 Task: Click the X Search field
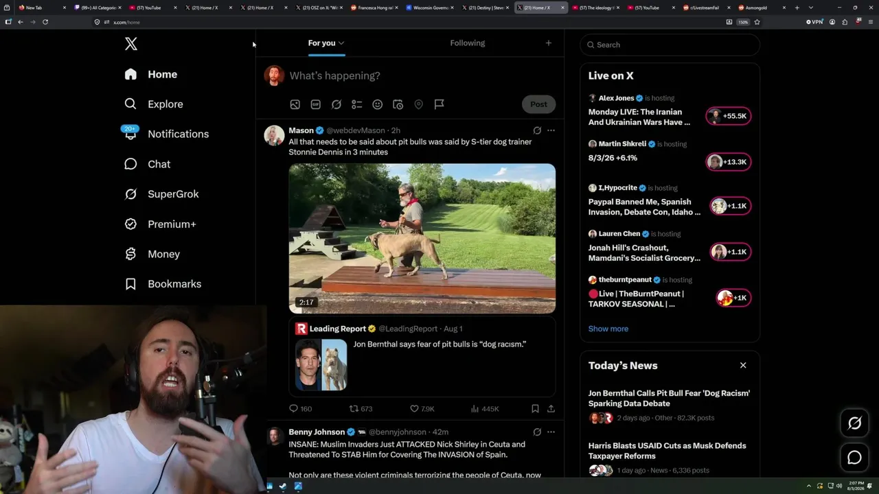670,45
